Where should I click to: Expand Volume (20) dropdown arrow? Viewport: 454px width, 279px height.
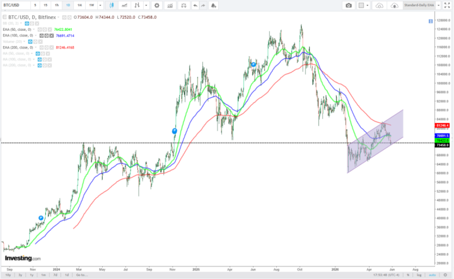[x=24, y=42]
